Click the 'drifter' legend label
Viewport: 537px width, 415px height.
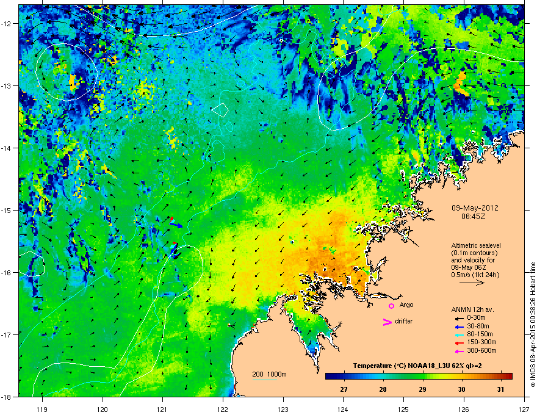tap(404, 321)
